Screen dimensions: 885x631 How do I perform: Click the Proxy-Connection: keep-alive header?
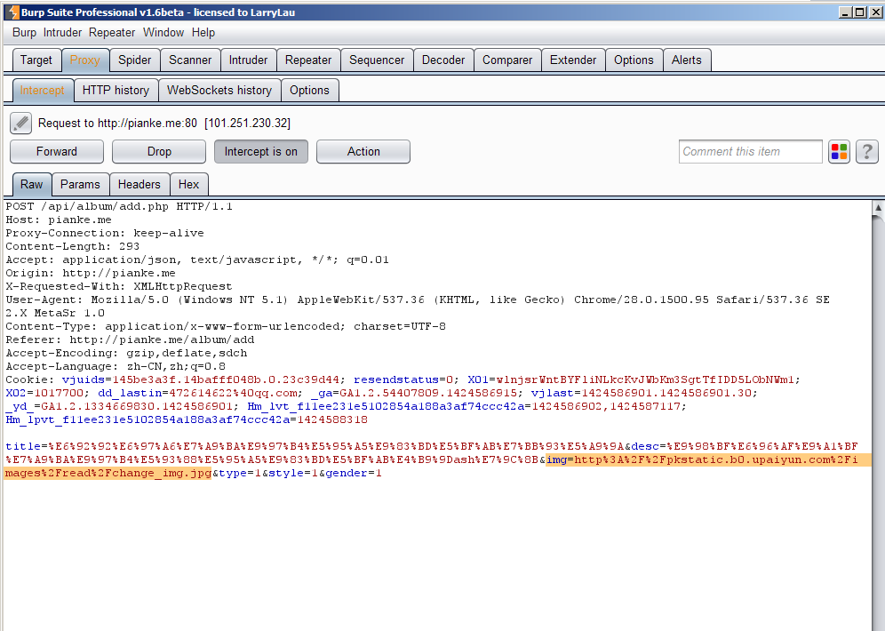click(x=105, y=233)
